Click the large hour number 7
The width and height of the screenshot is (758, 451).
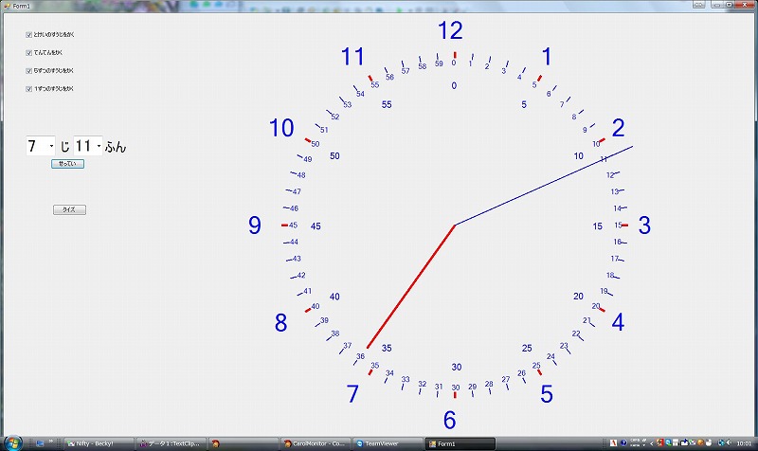[352, 394]
